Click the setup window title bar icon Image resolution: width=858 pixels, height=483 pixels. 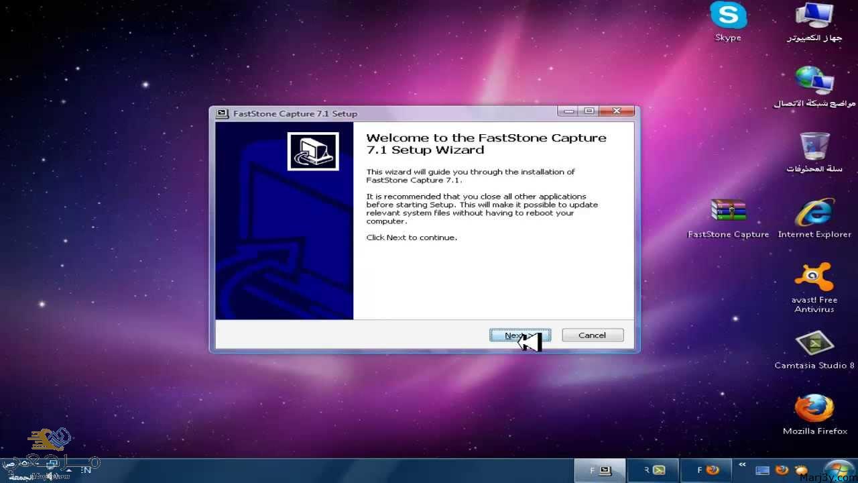pyautogui.click(x=223, y=113)
